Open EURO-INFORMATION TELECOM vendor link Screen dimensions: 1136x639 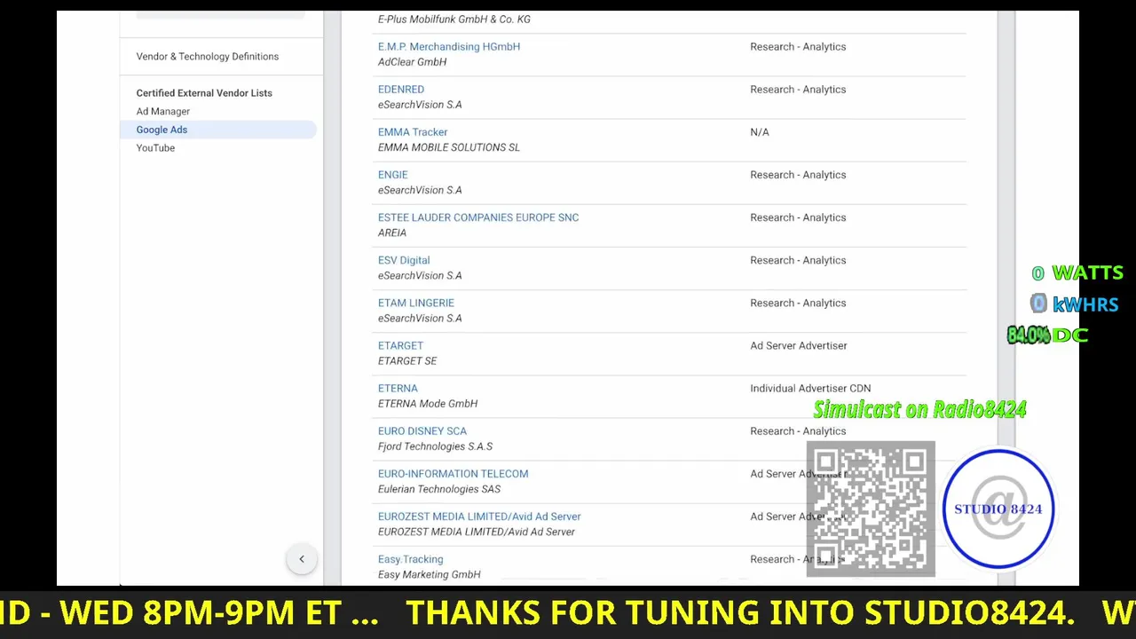pos(453,474)
